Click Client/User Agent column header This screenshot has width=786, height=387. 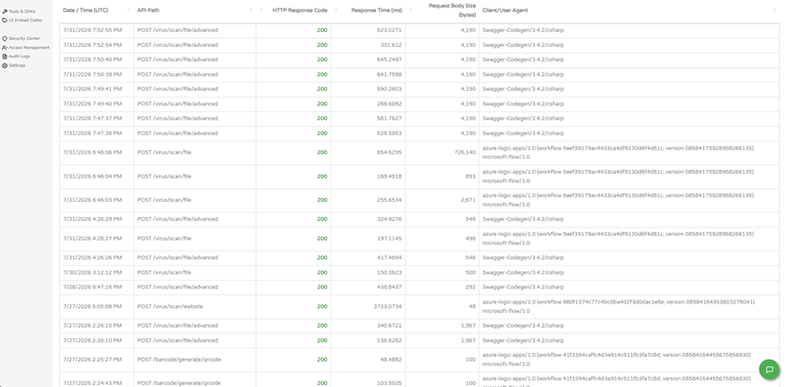pos(505,10)
